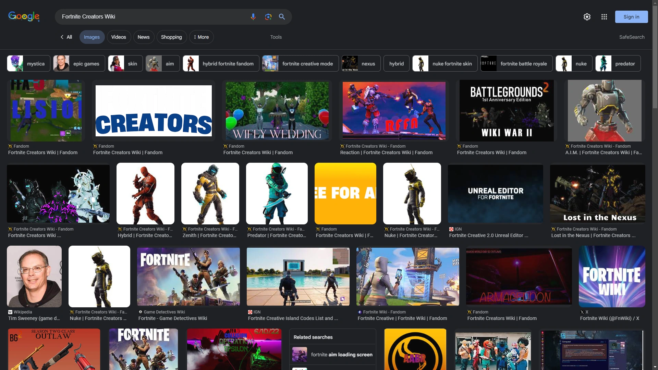The height and width of the screenshot is (370, 658).
Task: Open quick settings gear icon
Action: 587,17
